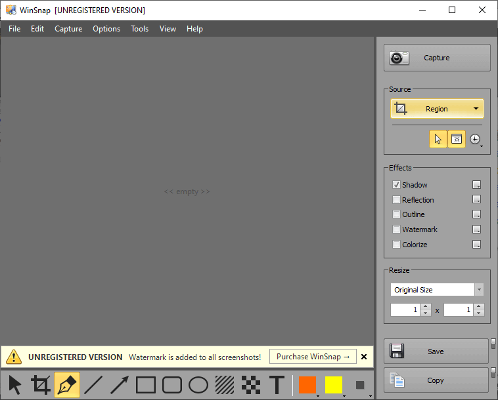Screen dimensions: 498x400
Task: Select the Pixelate checkerboard tool
Action: (251, 385)
